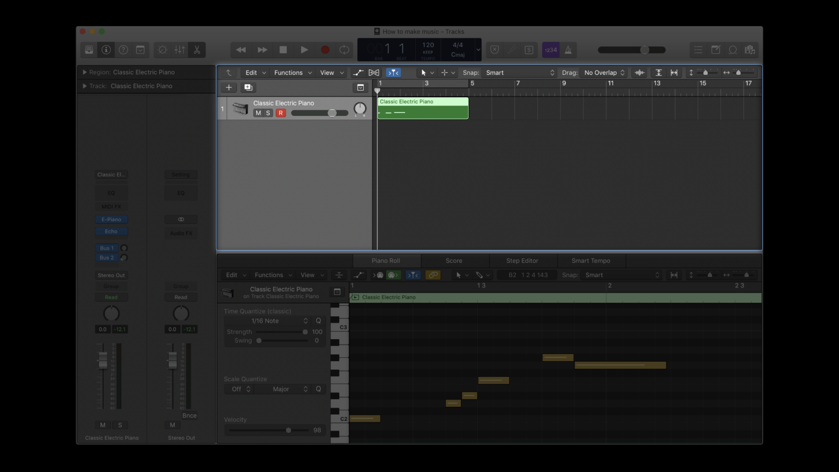The height and width of the screenshot is (472, 839).
Task: Show the Mixer icon in toolbar
Action: point(180,50)
